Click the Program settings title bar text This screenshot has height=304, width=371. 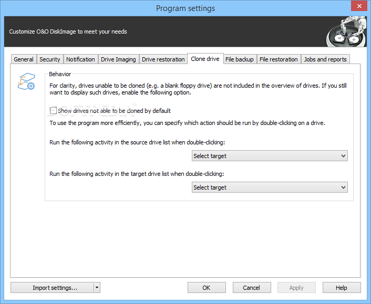click(x=185, y=8)
